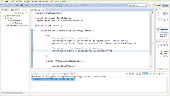Collapse Test1 class in Outline
The image size is (170, 96).
tap(159, 54)
